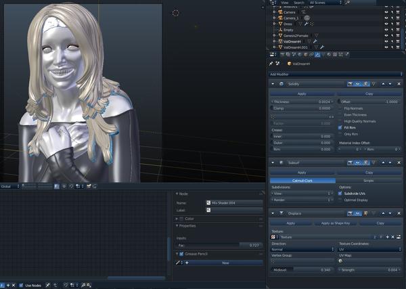Move the Subsurf modifier up
The image size is (406, 289).
click(x=382, y=162)
